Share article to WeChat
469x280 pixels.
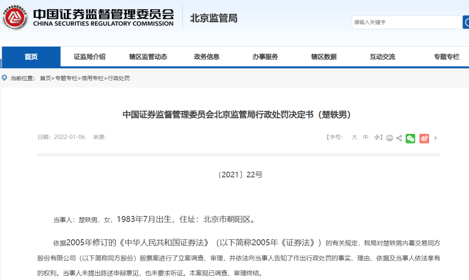coord(410,139)
